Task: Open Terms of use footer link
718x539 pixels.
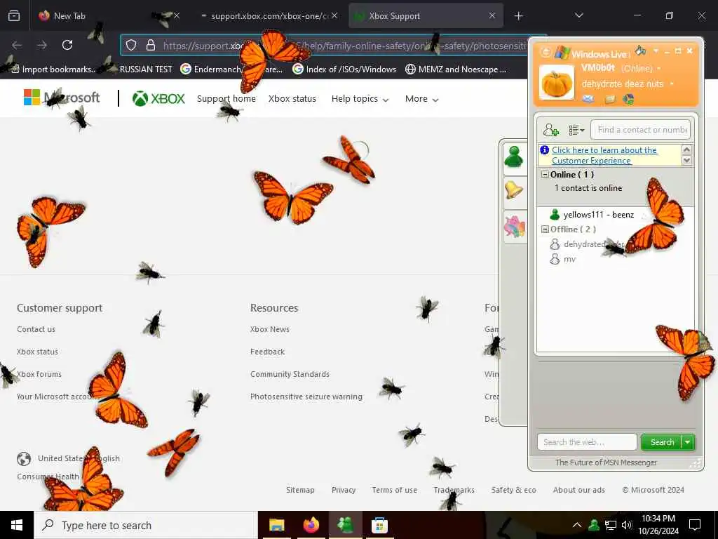Action: (394, 490)
